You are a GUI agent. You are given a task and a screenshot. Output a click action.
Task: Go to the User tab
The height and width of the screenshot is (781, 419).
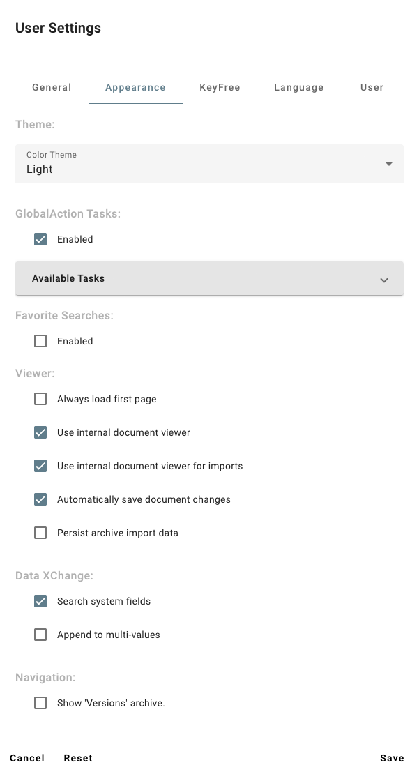point(372,87)
